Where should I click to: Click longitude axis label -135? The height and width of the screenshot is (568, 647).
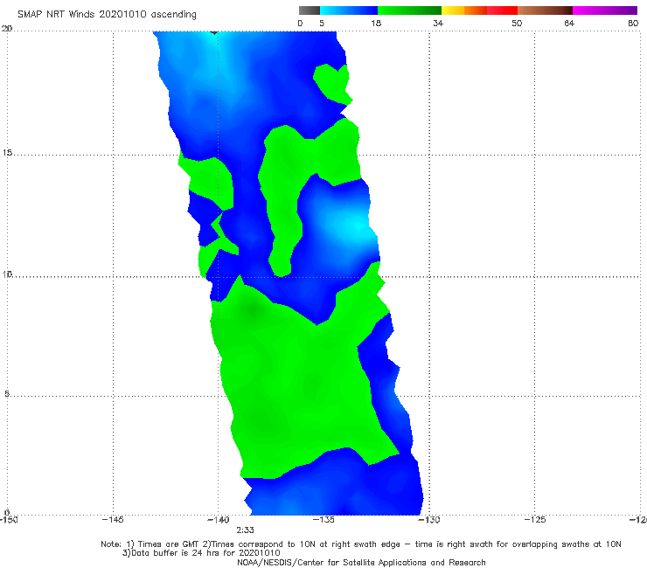pyautogui.click(x=323, y=520)
